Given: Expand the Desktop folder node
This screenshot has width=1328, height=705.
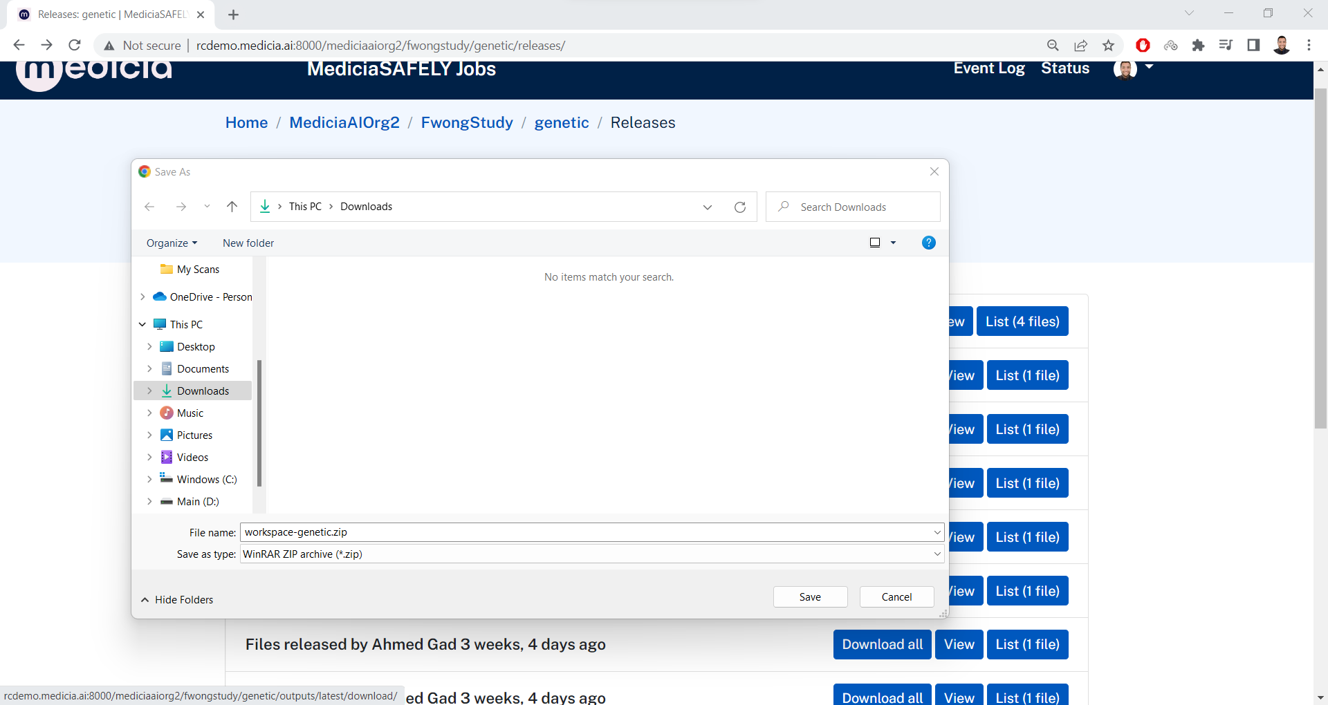Looking at the screenshot, I should click(x=149, y=346).
